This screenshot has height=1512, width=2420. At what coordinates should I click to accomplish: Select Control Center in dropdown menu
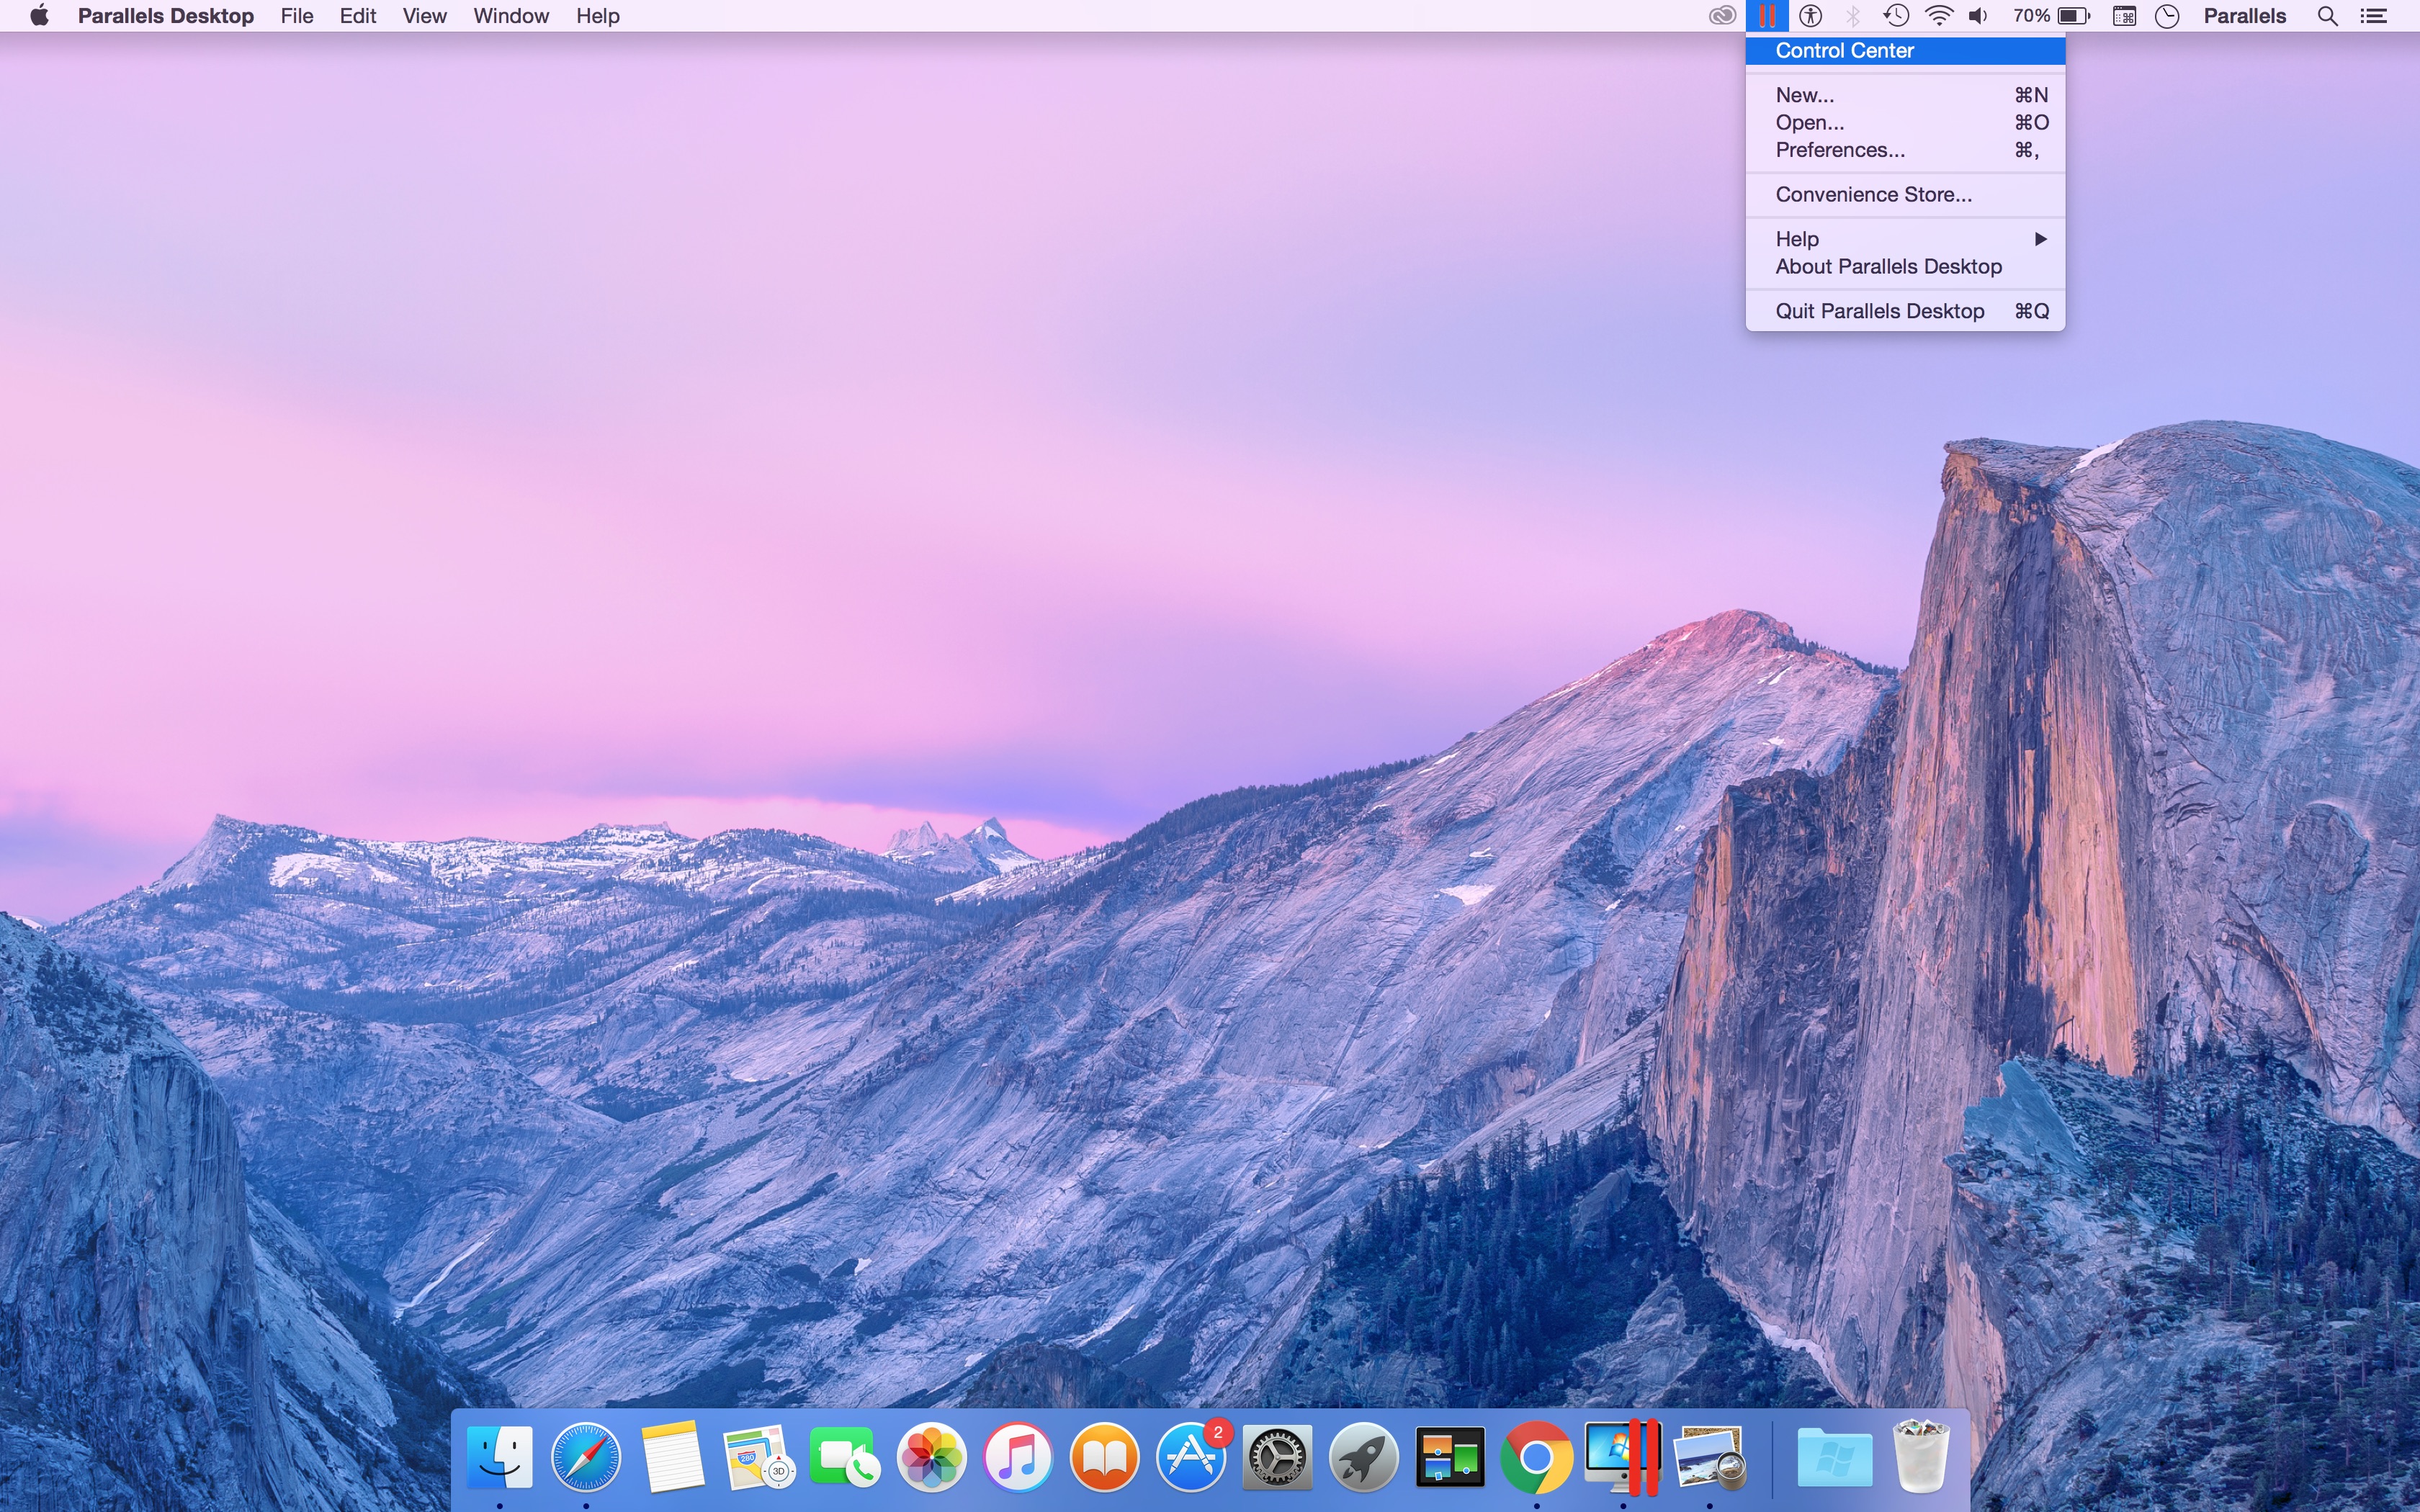click(x=1905, y=51)
